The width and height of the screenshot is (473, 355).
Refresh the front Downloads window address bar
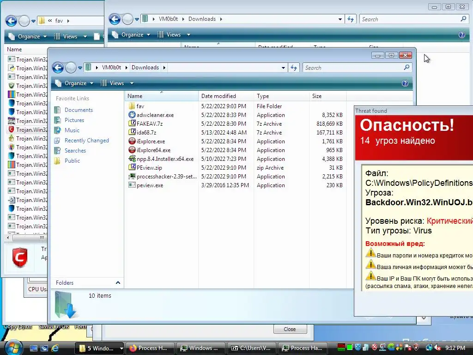coord(294,67)
